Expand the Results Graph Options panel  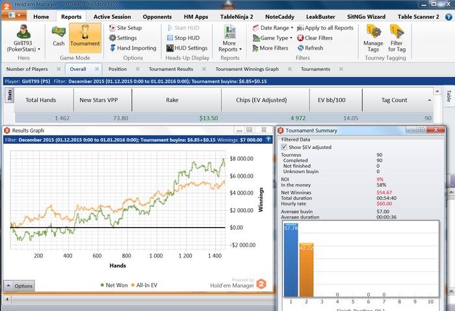[x=19, y=286]
